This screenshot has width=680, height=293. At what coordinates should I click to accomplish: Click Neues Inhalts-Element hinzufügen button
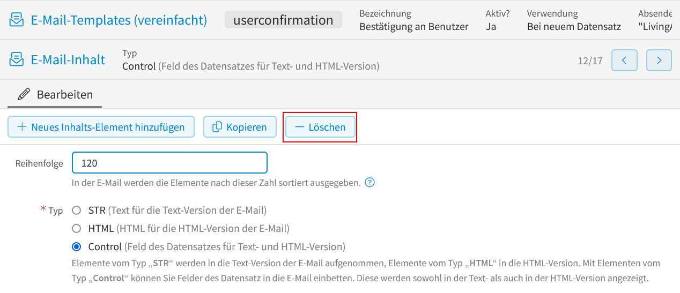(101, 127)
